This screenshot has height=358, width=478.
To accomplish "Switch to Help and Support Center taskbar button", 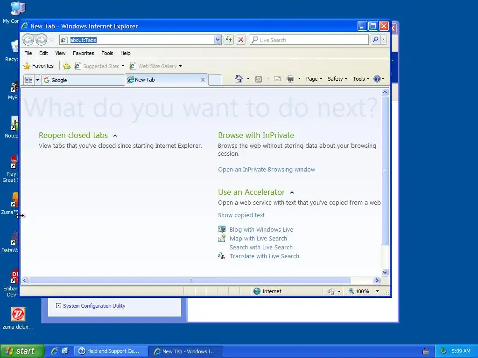I will pos(112,351).
